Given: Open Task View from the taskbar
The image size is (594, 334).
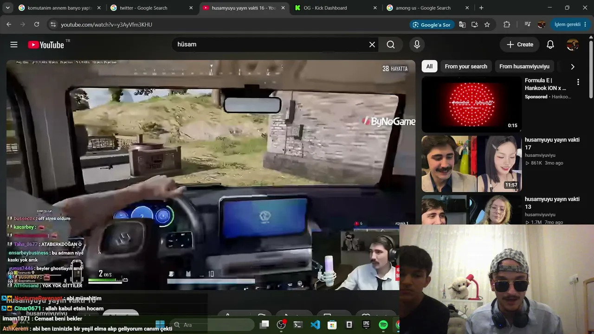Looking at the screenshot, I should click(265, 325).
